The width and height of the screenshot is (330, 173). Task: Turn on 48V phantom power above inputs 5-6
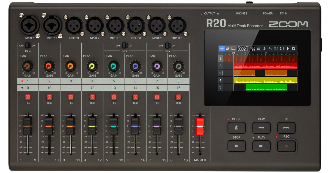click(x=124, y=45)
